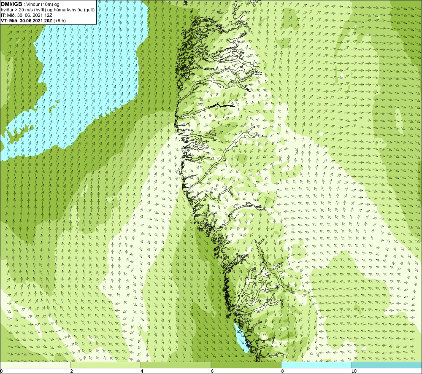Click the 4–6 m/s medium green swatch
This screenshot has height=374, width=422.
(x=176, y=365)
